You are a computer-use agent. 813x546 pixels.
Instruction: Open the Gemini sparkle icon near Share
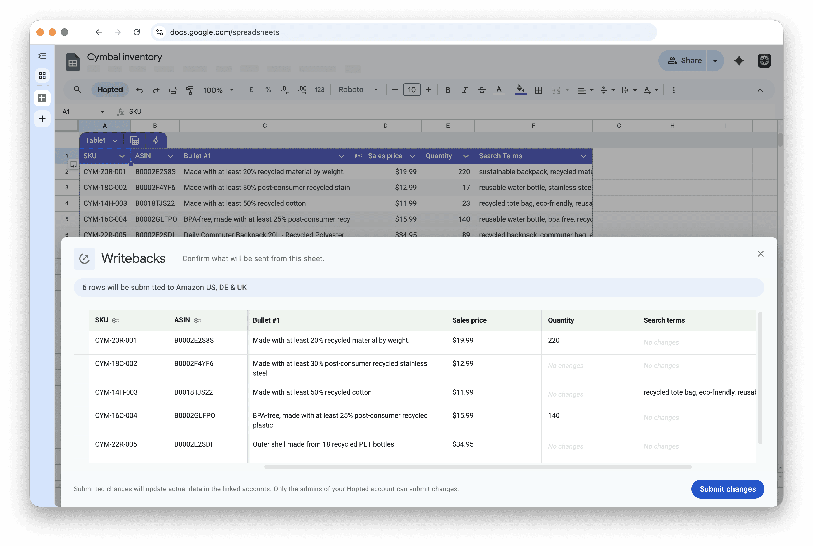pyautogui.click(x=739, y=61)
